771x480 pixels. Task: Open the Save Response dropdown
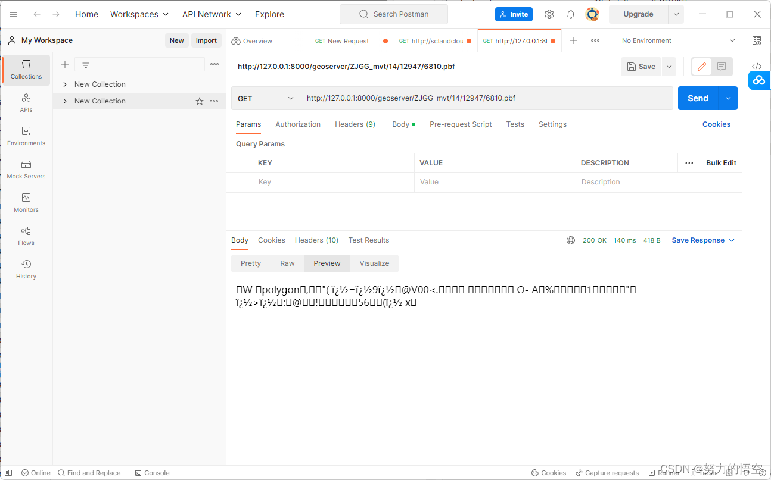[x=703, y=240]
